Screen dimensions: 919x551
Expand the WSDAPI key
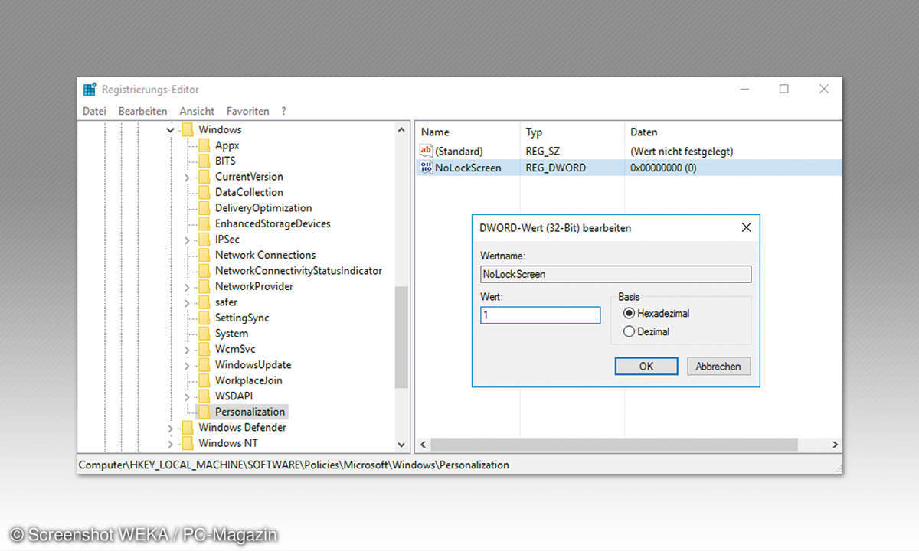(x=187, y=396)
